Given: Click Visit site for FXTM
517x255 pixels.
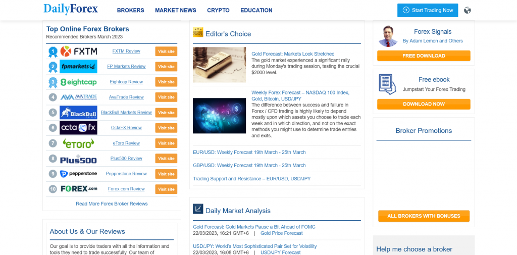Looking at the screenshot, I should click(x=166, y=52).
